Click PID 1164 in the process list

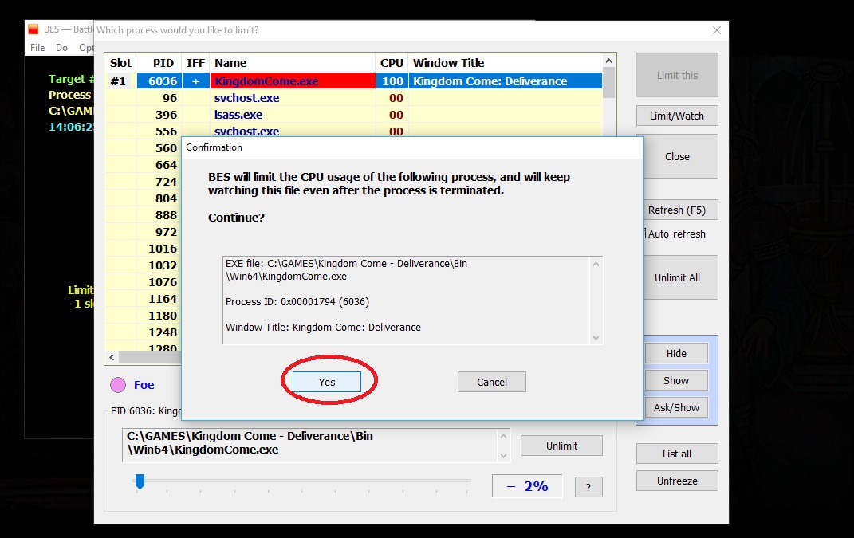point(163,299)
